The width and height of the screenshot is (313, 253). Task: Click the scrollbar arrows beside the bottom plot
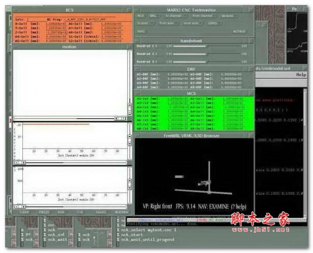coord(129,184)
